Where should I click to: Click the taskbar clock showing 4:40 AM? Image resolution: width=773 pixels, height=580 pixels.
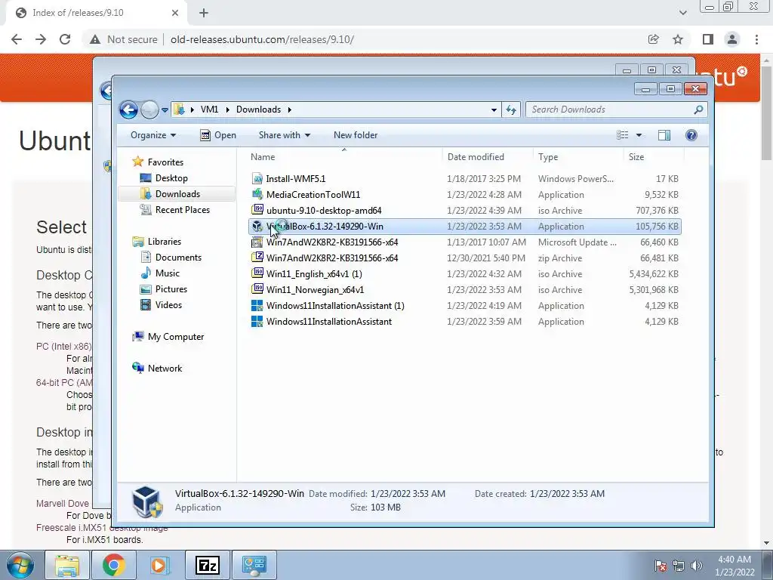pos(735,566)
